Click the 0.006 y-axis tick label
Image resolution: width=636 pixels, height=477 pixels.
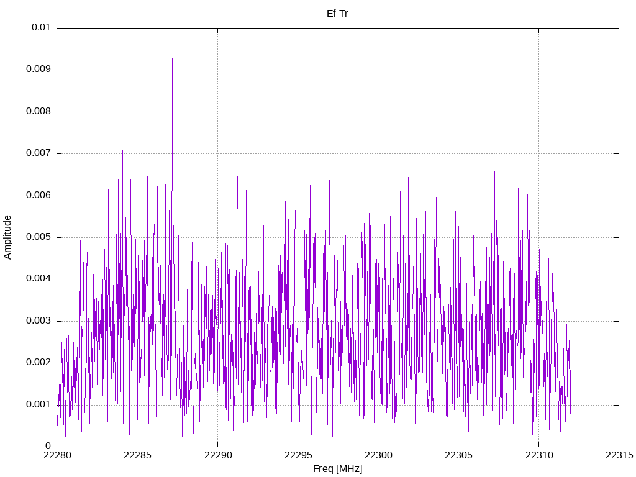[x=39, y=196]
